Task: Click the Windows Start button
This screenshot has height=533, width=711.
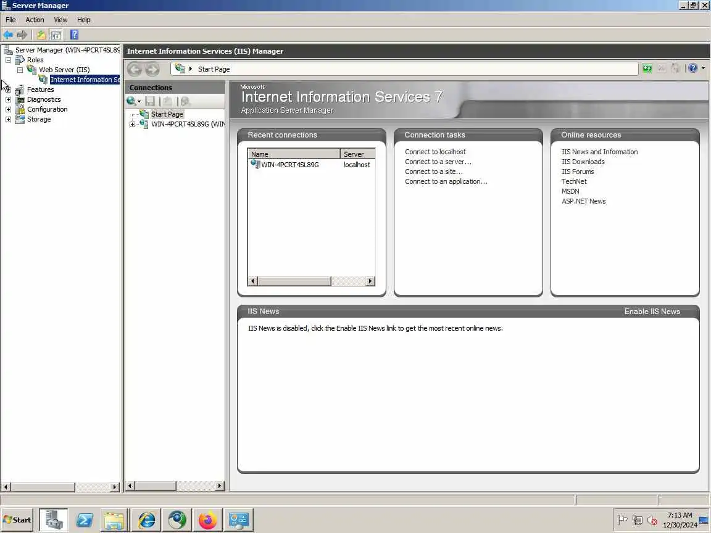Action: [x=17, y=520]
